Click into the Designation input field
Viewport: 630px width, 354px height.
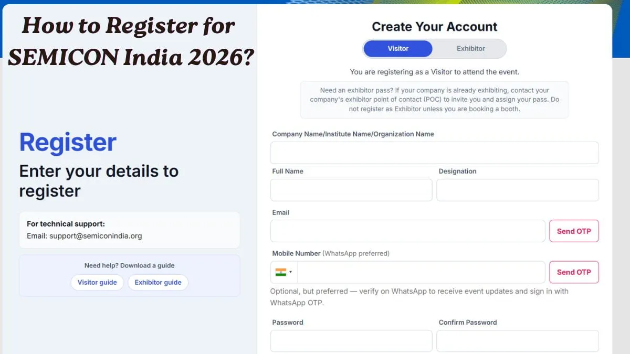coord(518,190)
